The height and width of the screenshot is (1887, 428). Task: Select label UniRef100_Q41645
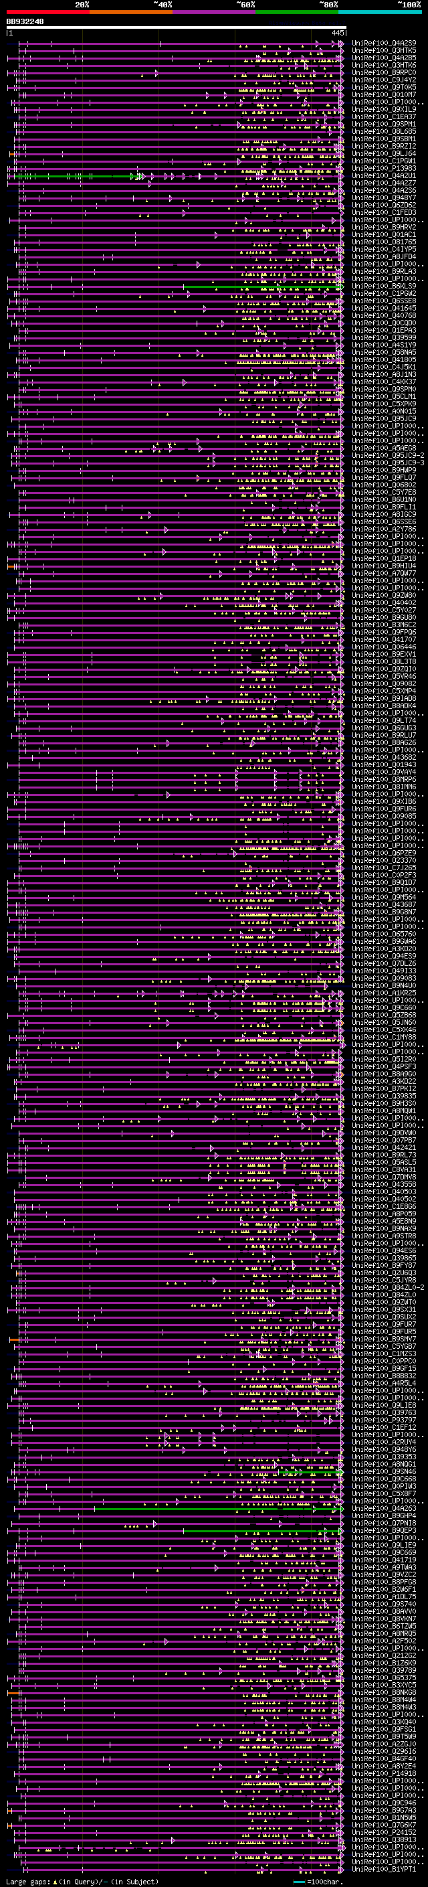coord(384,309)
